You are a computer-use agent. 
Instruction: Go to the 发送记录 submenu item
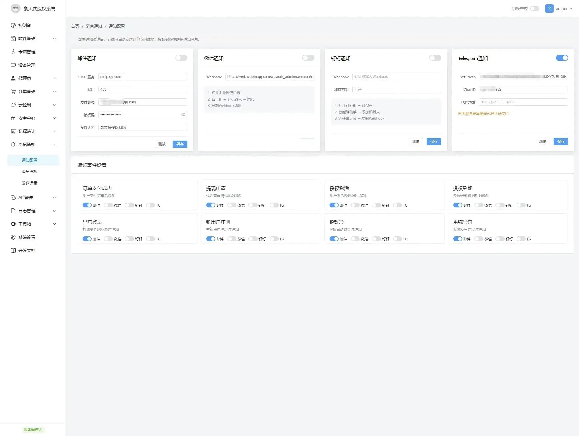click(x=30, y=183)
